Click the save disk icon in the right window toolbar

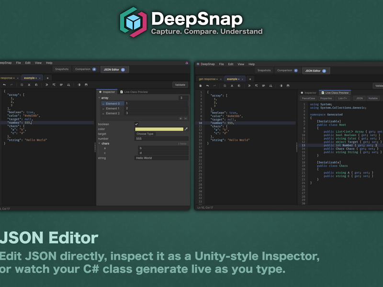(288, 86)
